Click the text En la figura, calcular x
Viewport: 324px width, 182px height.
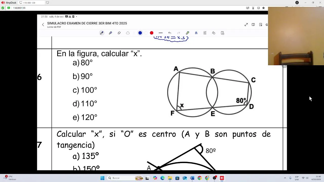(x=99, y=54)
